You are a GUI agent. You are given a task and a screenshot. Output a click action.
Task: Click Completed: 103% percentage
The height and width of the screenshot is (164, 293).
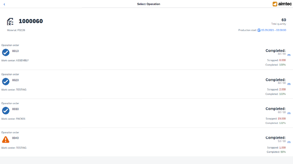tap(282, 94)
